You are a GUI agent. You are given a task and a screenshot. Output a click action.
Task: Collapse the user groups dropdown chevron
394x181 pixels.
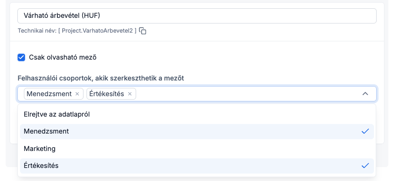coord(365,94)
